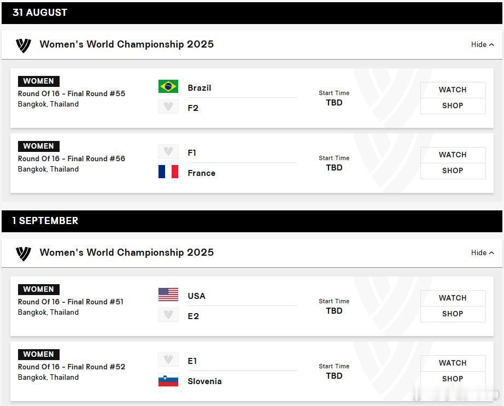Image resolution: width=504 pixels, height=406 pixels.
Task: Open Shop for the Brazil vs F2 match
Action: point(453,106)
